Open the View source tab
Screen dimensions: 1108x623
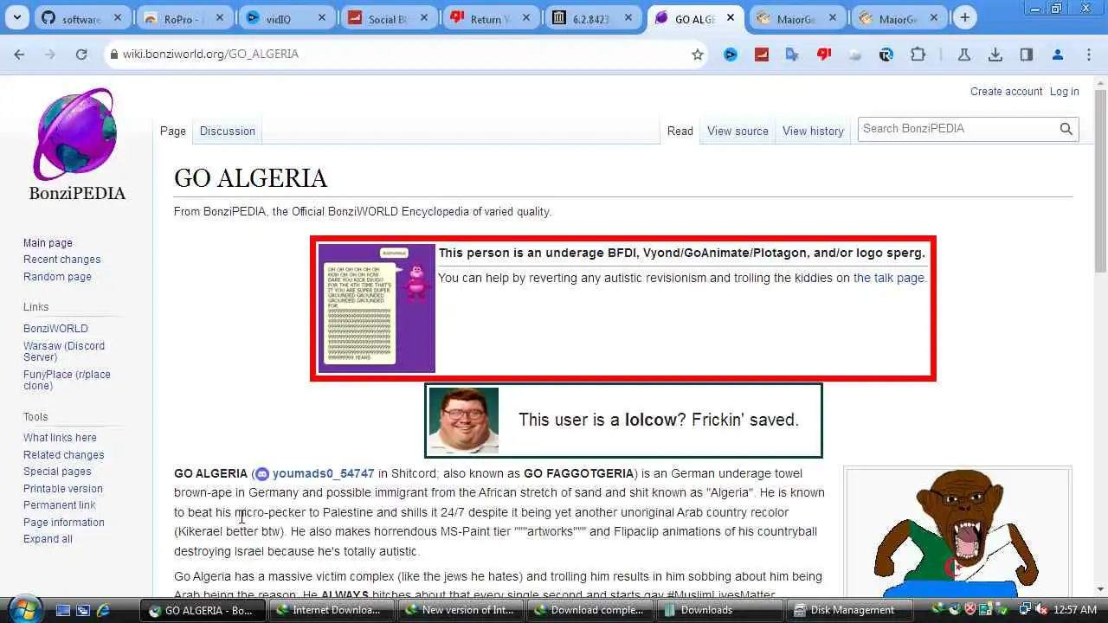(x=738, y=132)
